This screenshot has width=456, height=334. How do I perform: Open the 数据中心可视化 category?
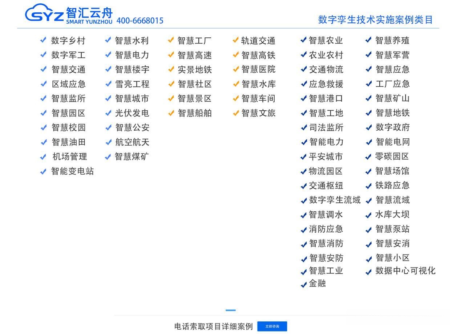point(405,271)
